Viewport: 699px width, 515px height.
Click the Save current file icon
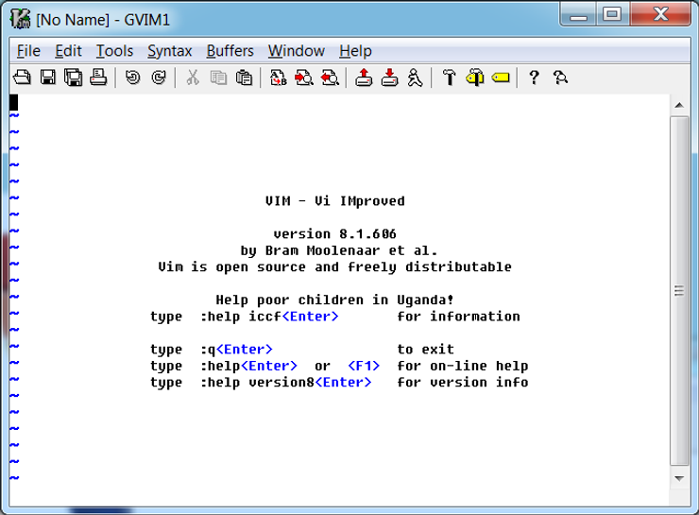pos(47,78)
